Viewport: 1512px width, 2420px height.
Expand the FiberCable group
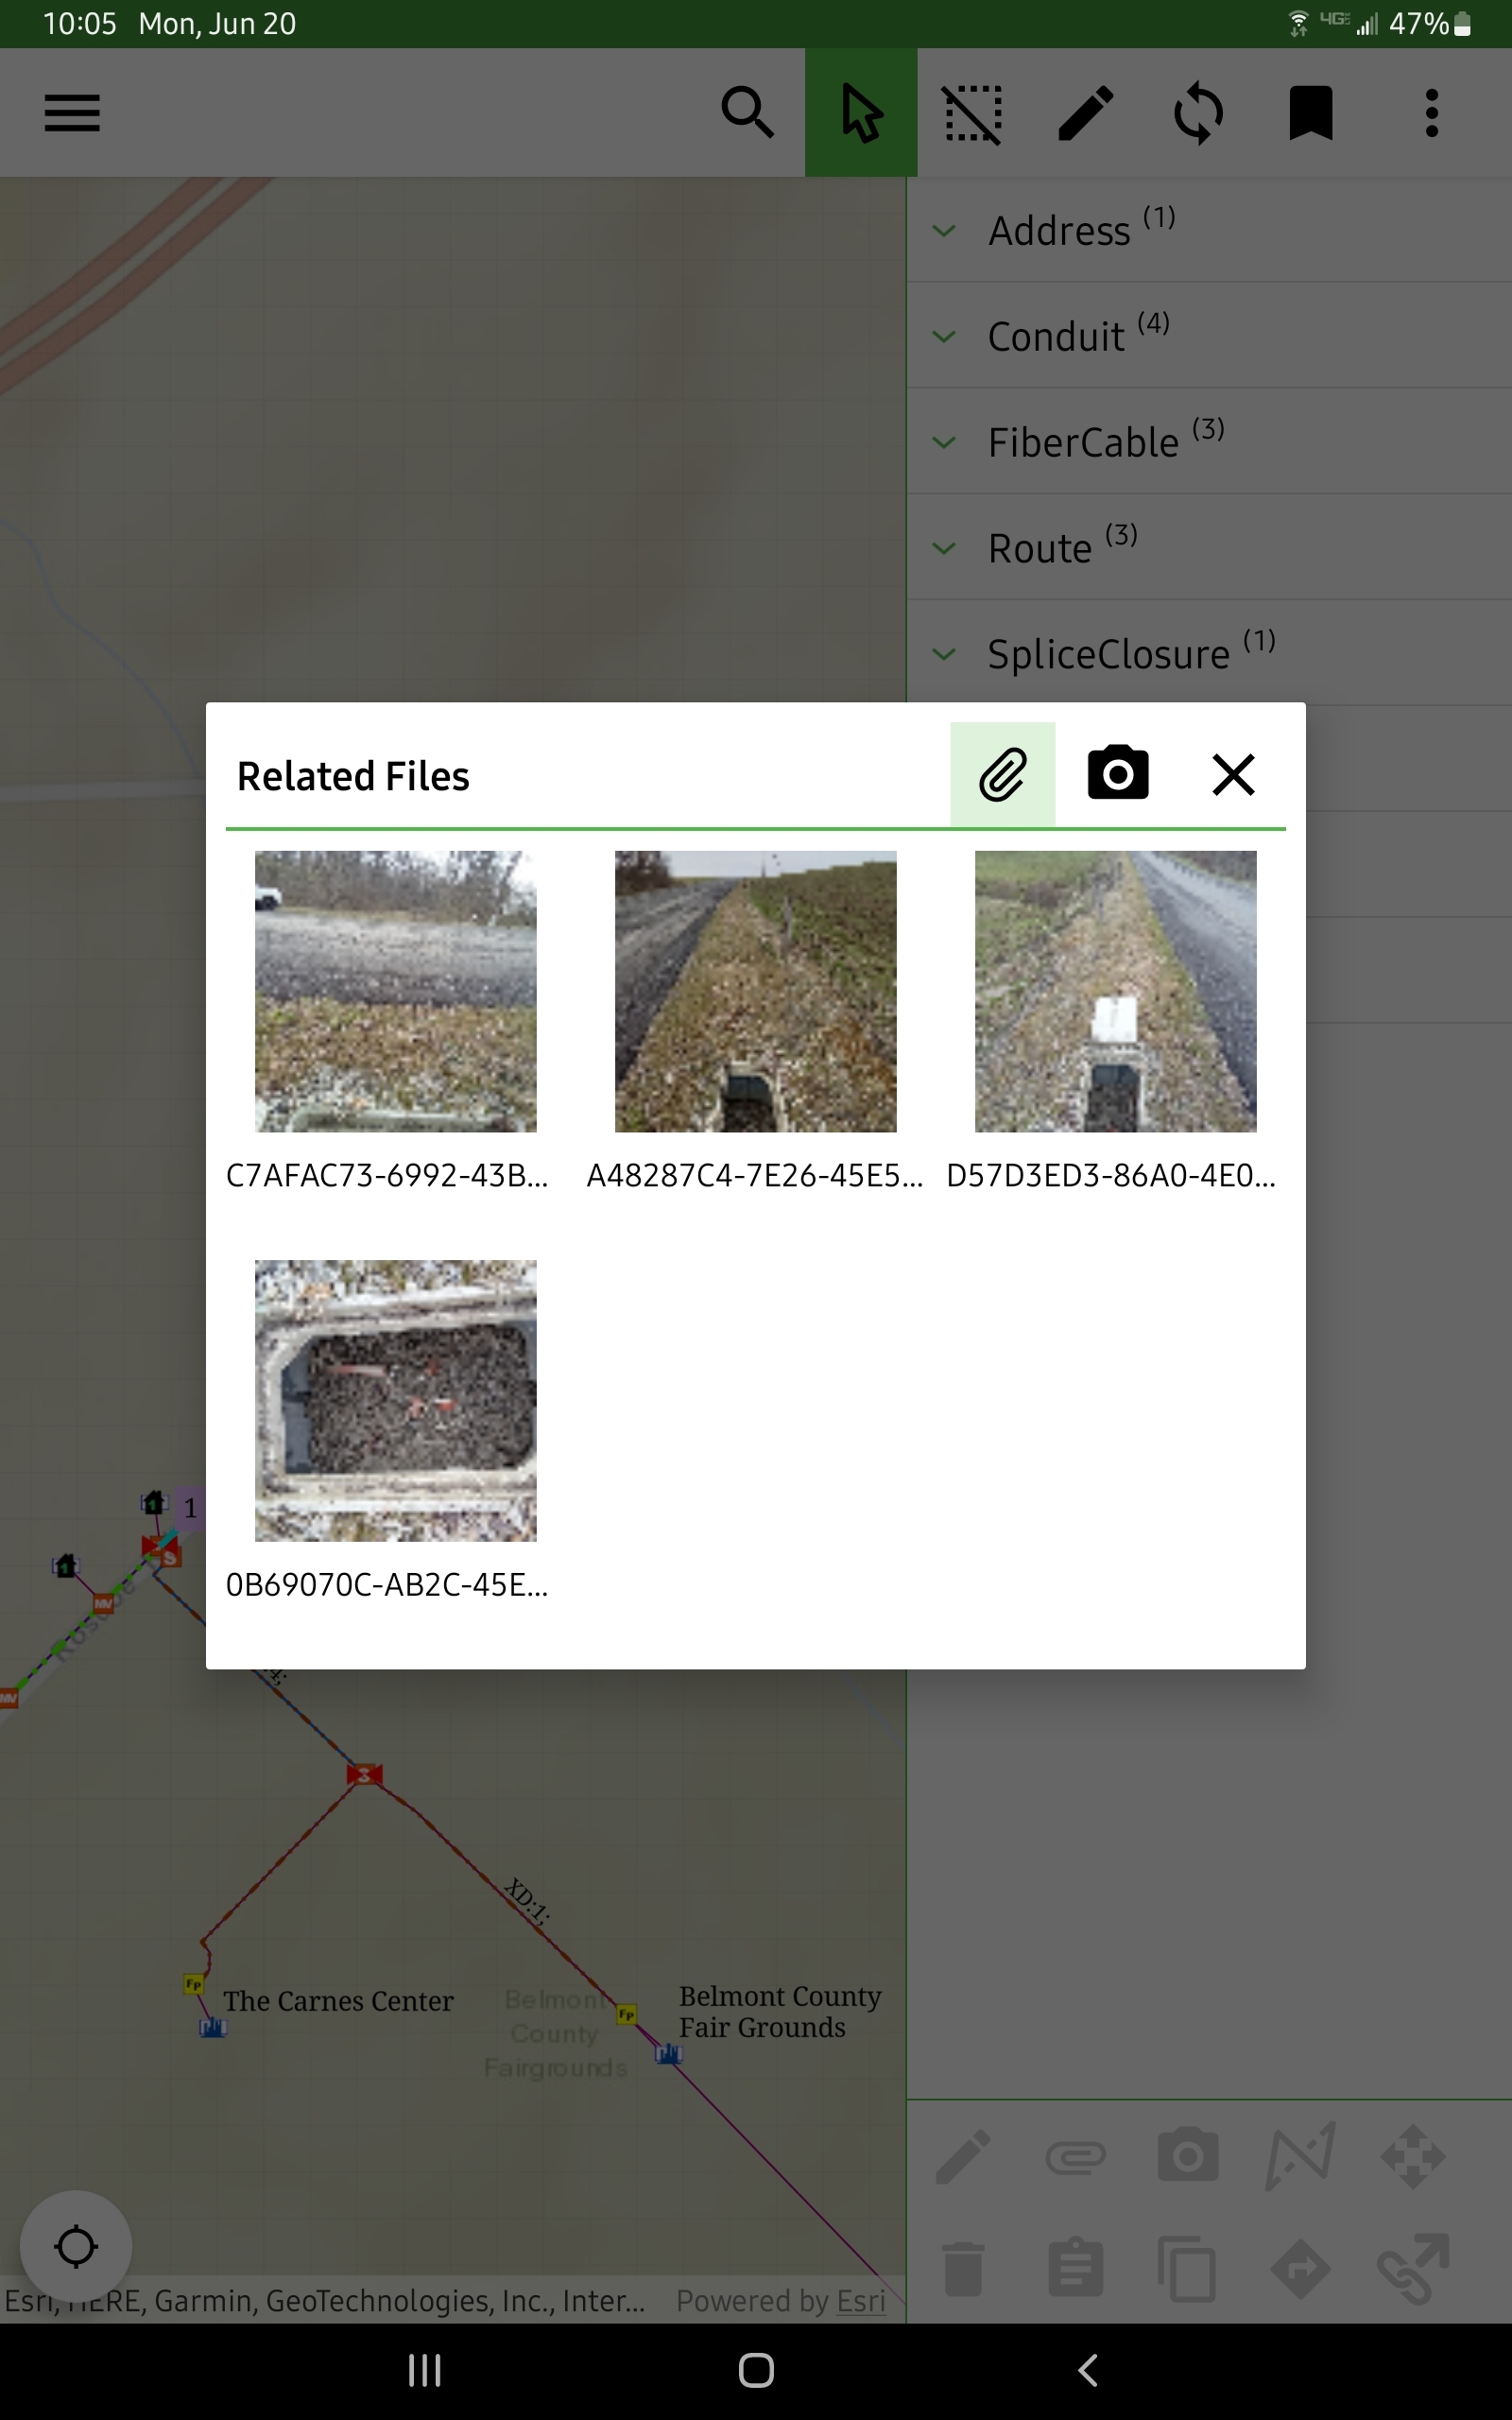point(1083,443)
